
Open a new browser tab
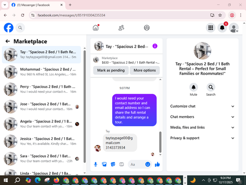(x=70, y=5)
